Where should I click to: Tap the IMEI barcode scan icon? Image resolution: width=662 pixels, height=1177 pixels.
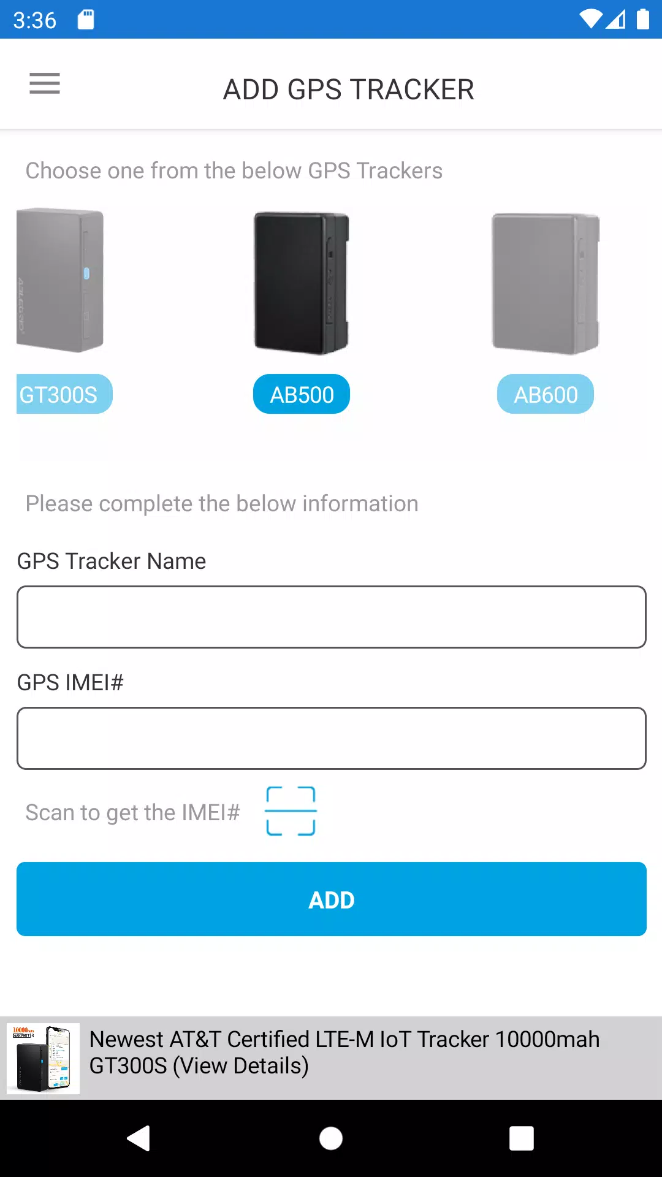291,811
